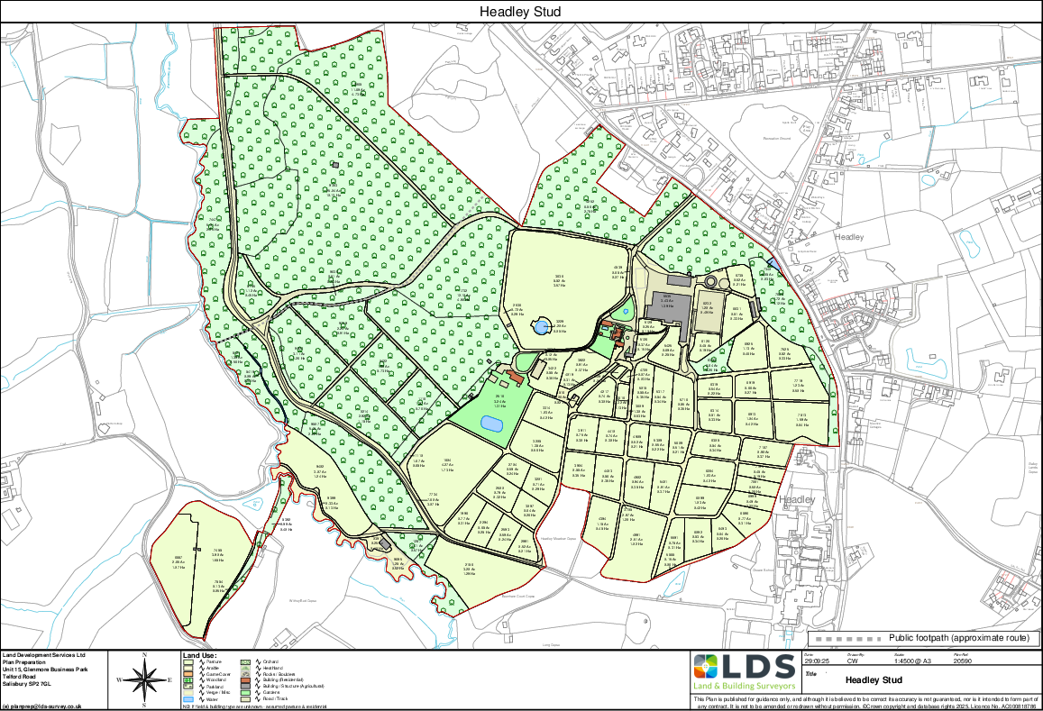Select isolated southwest parcel 0067
Screen dimensions: 1043x711
click(x=178, y=562)
